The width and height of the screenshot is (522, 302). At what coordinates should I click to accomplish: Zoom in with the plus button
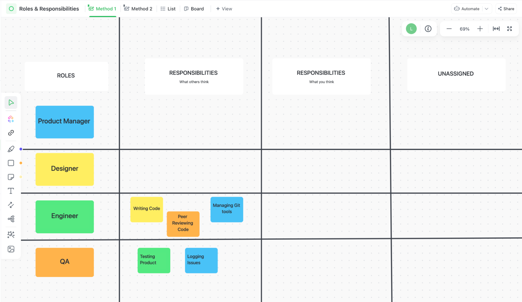(480, 29)
